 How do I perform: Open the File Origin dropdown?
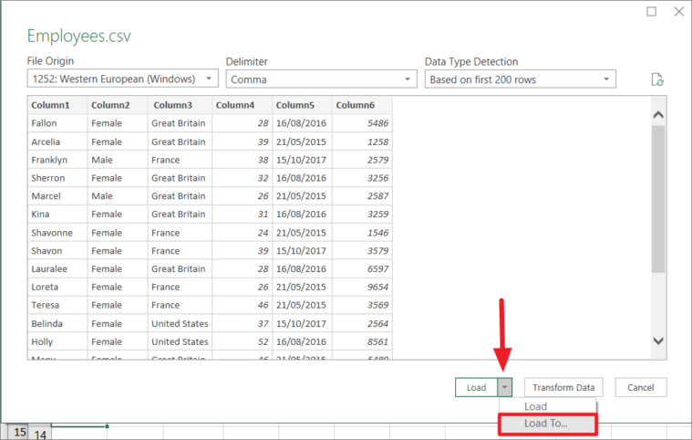point(123,79)
